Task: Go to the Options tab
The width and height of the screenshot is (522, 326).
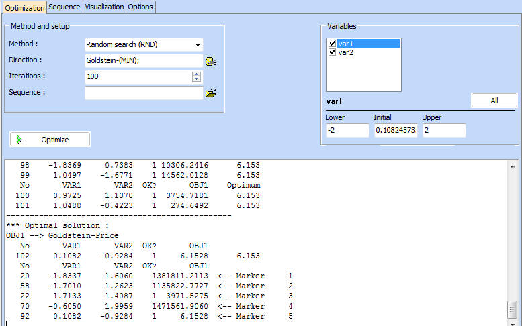Action: click(x=140, y=7)
